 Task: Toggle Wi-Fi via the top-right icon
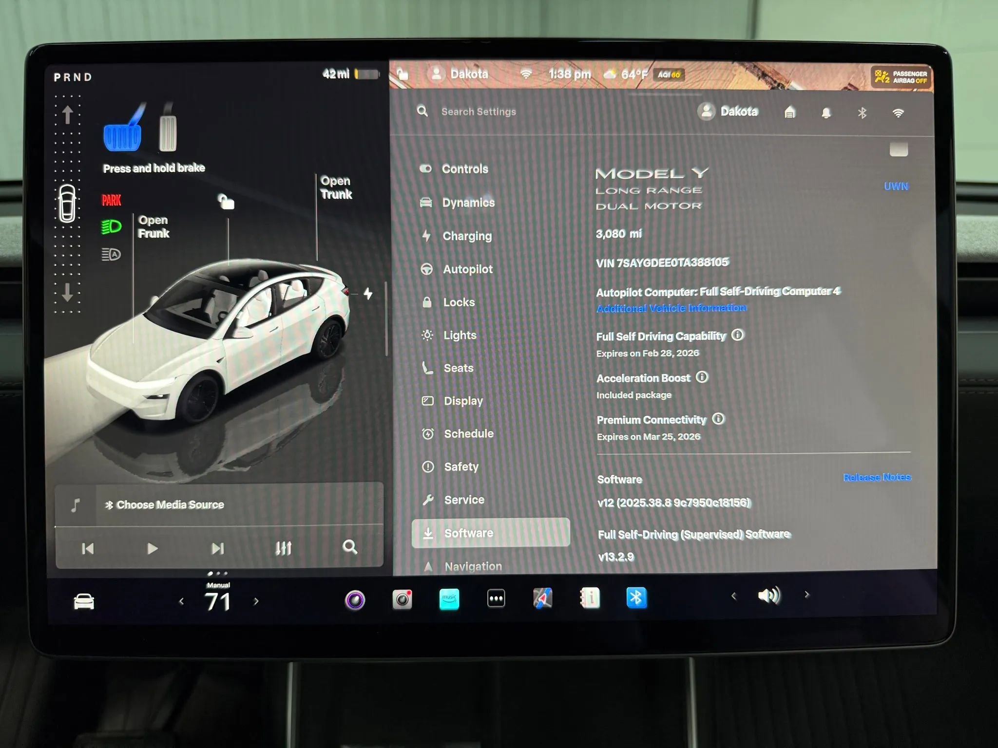coord(898,112)
